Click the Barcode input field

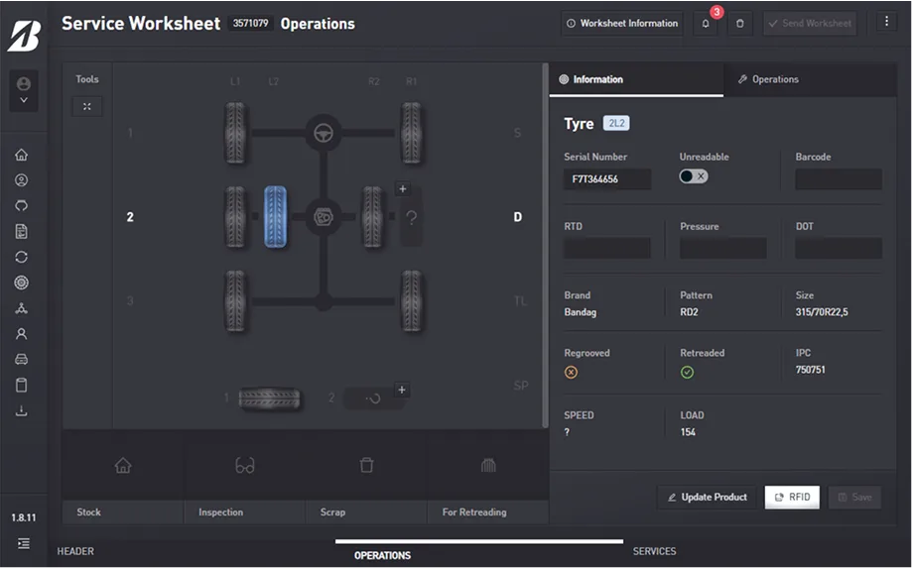point(839,178)
